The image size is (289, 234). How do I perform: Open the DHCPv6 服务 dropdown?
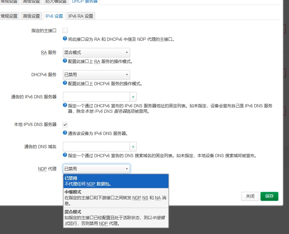coord(97,75)
